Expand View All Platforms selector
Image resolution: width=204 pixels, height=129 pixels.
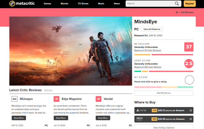click(x=152, y=29)
